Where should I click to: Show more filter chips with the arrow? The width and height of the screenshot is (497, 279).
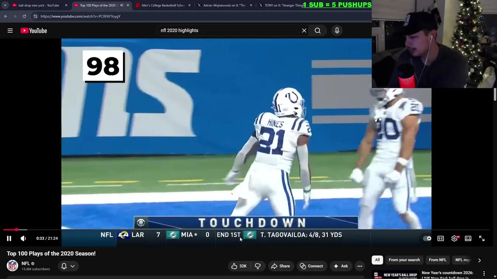479,260
